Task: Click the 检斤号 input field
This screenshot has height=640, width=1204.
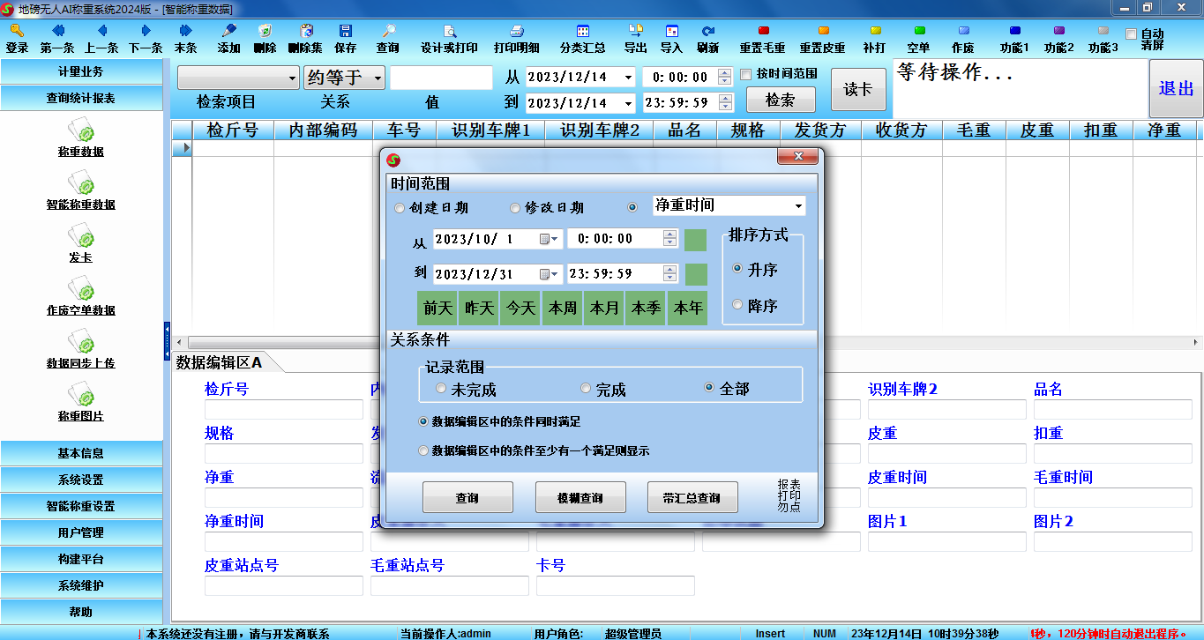Action: tap(283, 410)
